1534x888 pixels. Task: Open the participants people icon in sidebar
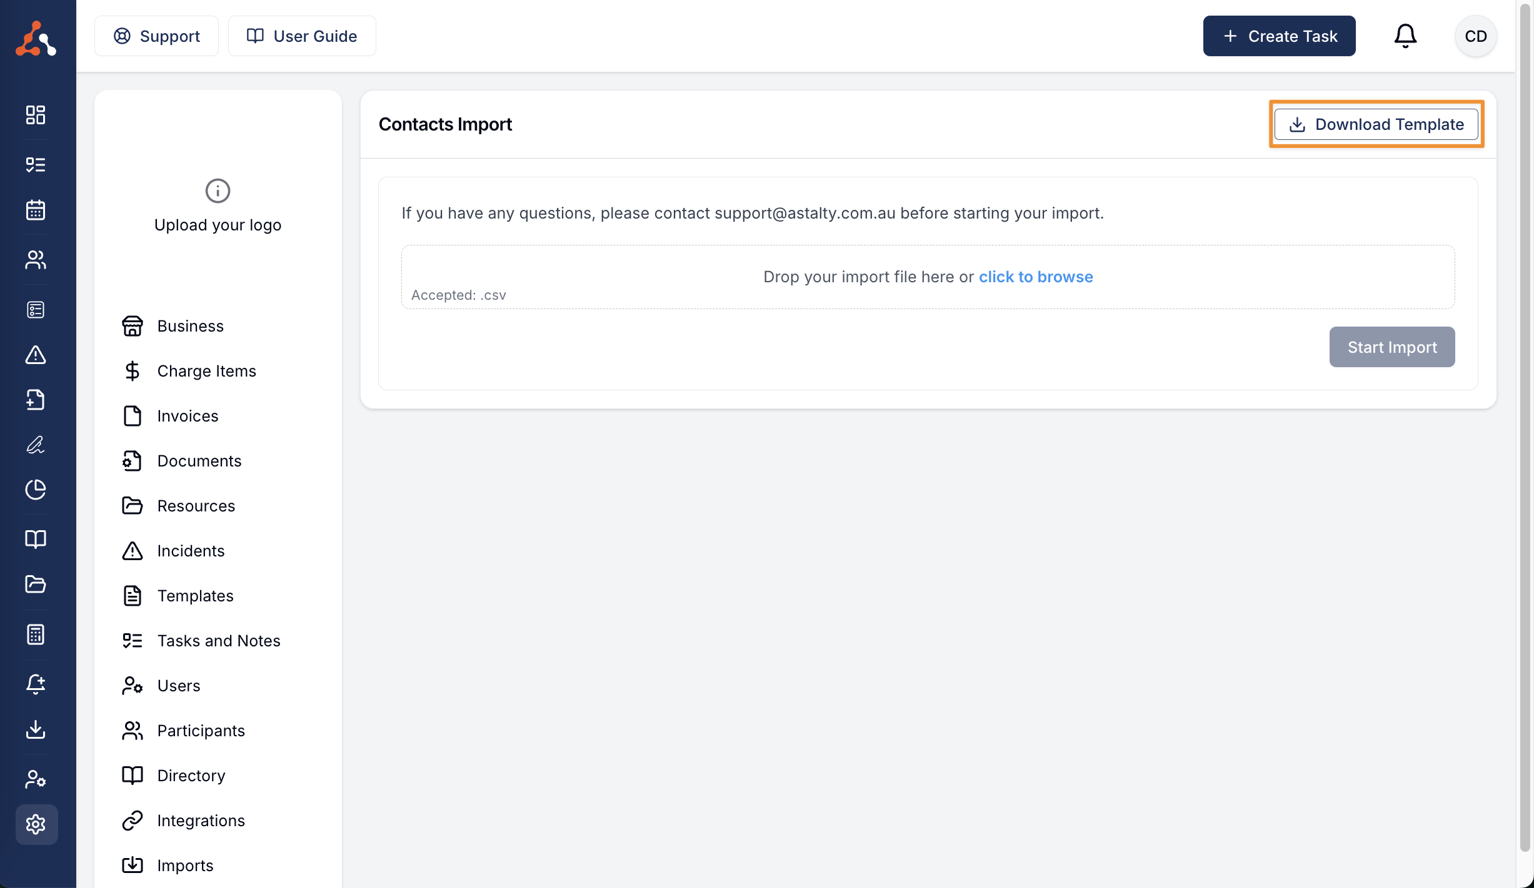click(36, 260)
